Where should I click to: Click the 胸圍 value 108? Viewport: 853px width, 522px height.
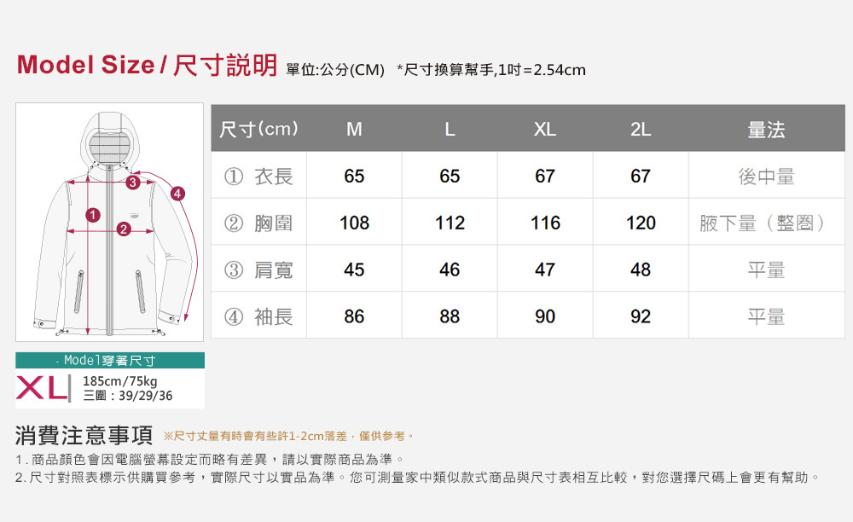coord(354,223)
